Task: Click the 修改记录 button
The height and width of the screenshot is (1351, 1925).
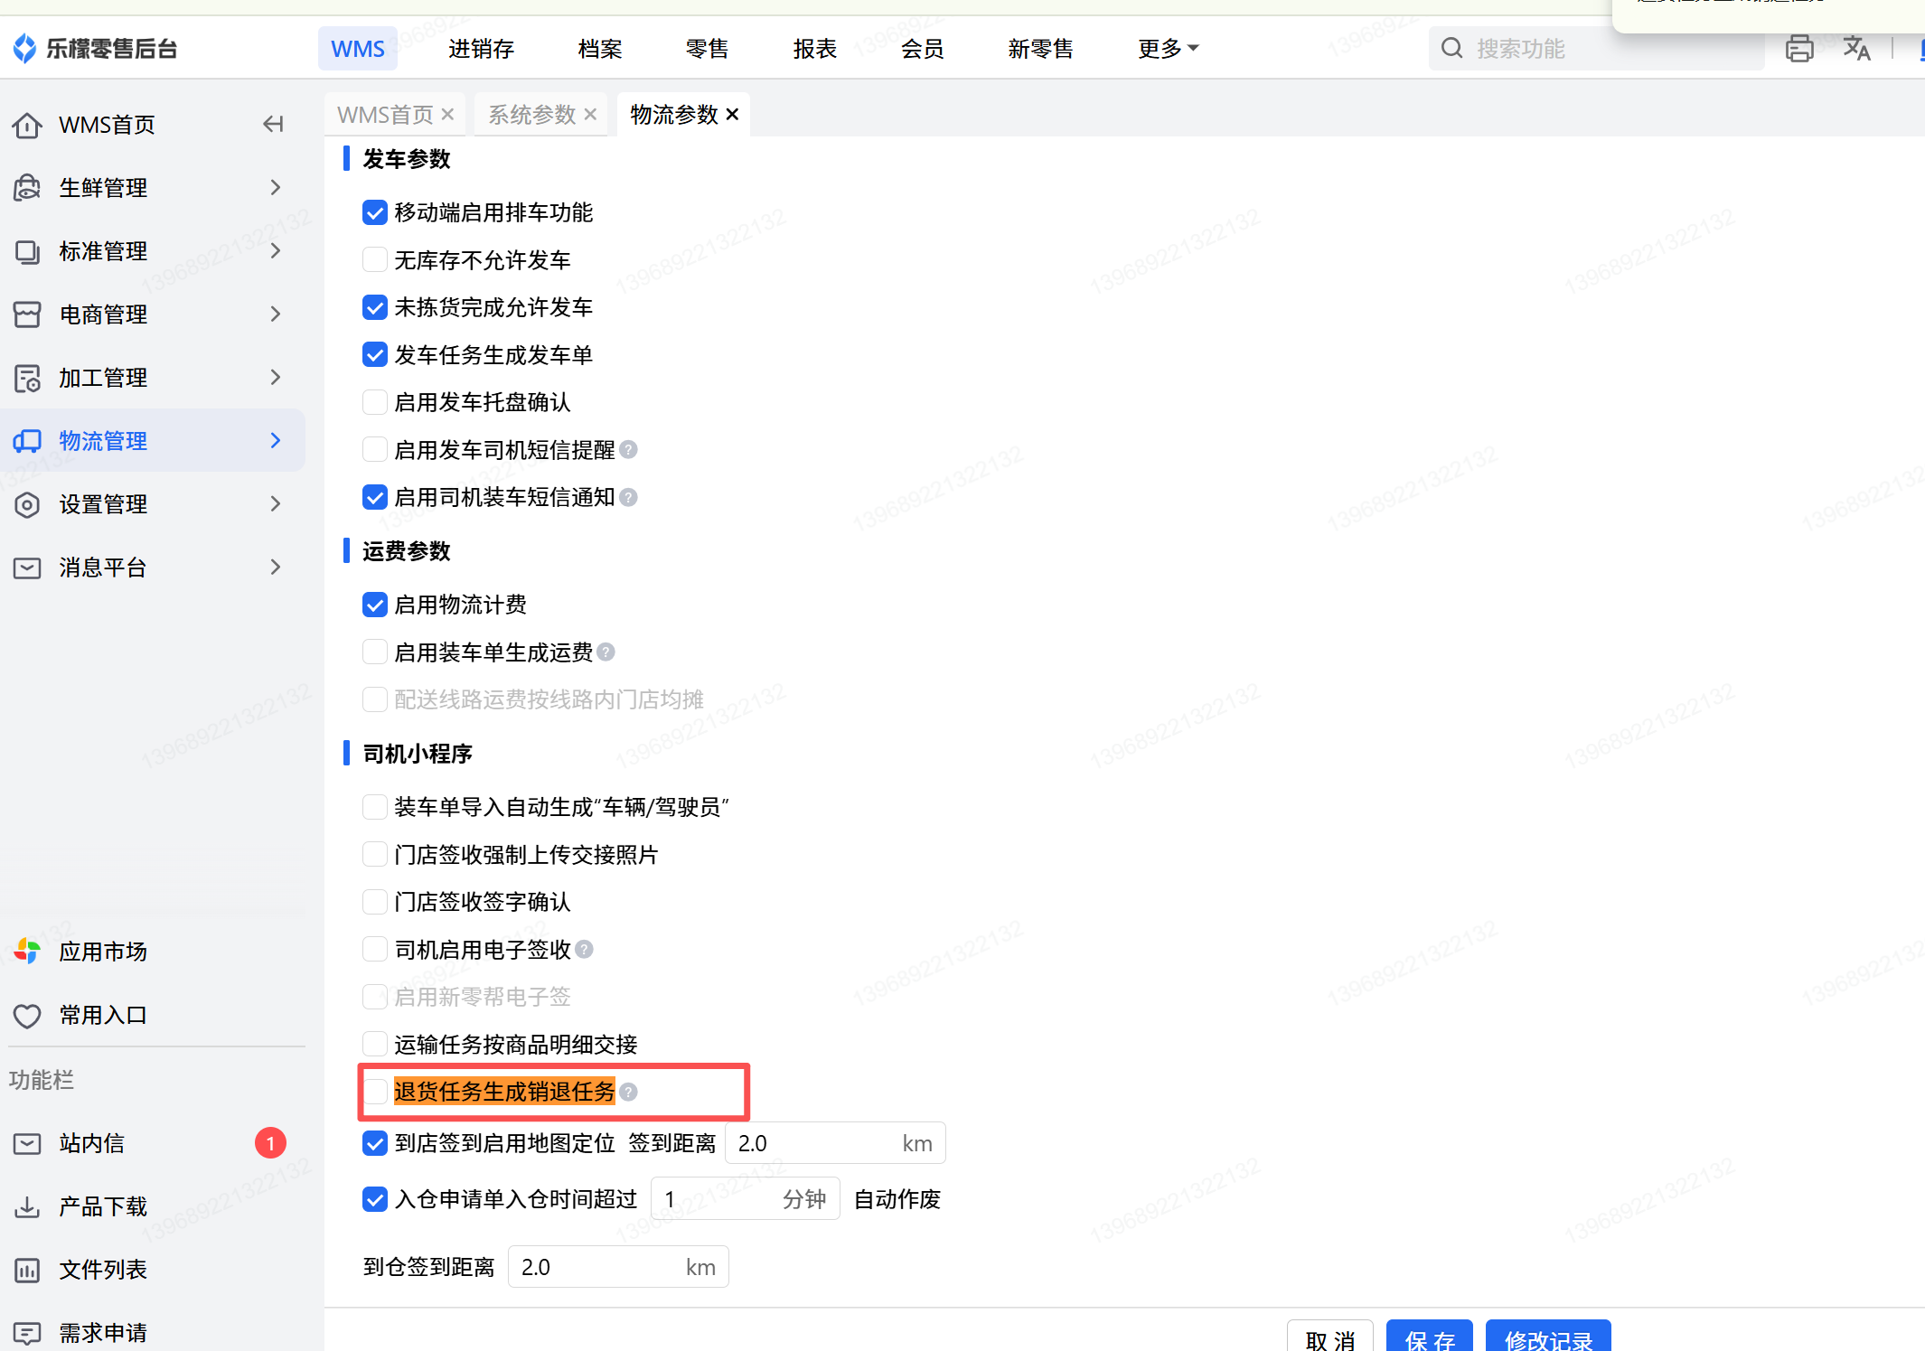Action: click(1547, 1338)
